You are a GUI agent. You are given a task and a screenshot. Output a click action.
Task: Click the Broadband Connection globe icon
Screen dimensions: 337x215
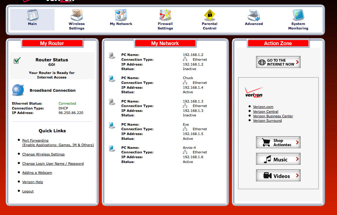[x=18, y=90]
